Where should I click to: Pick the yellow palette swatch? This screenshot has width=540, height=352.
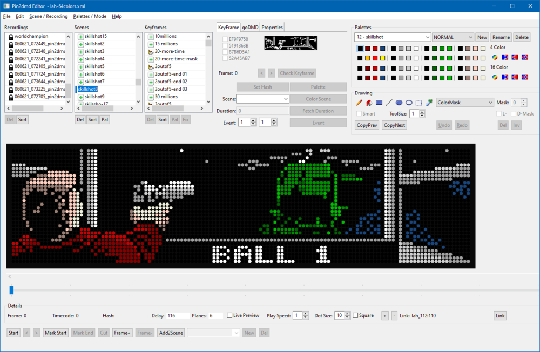pos(382,58)
